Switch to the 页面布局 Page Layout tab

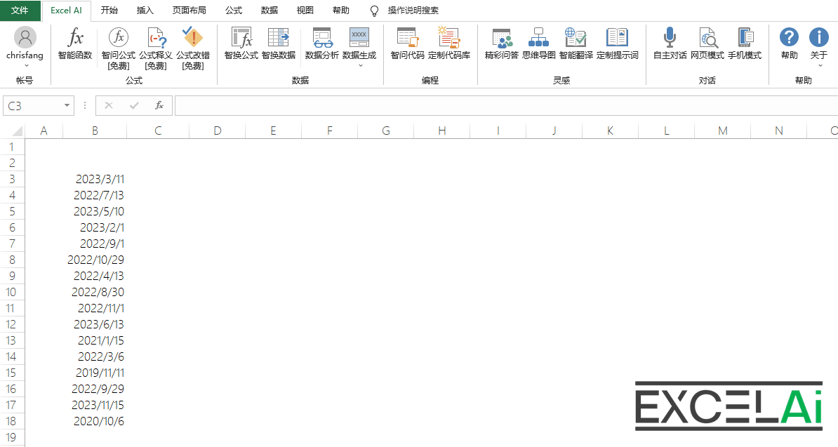(x=189, y=10)
